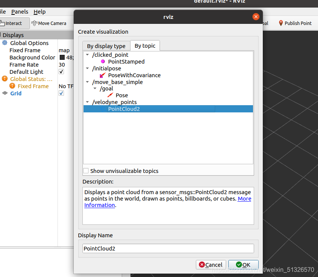Click the Frame Rate value '30'
This screenshot has height=277, width=318.
(62, 65)
